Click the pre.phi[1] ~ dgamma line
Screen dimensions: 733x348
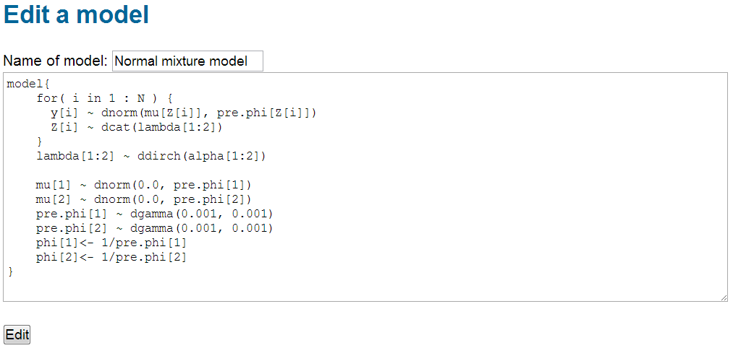click(x=154, y=214)
